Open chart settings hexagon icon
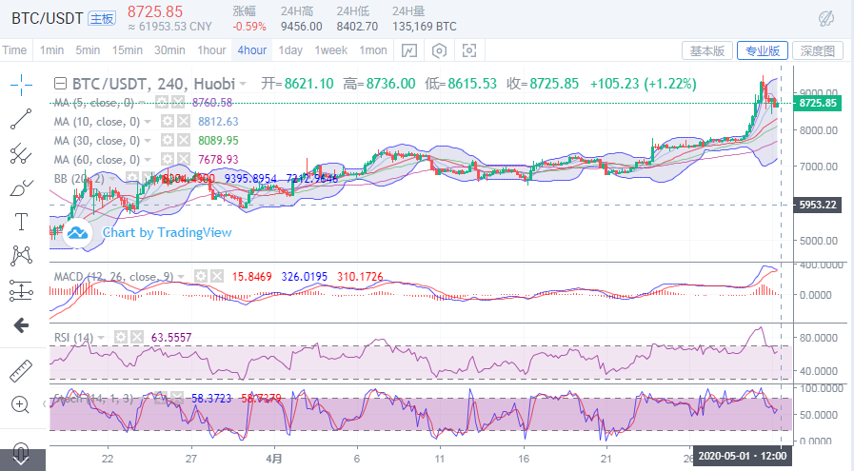 click(x=439, y=50)
